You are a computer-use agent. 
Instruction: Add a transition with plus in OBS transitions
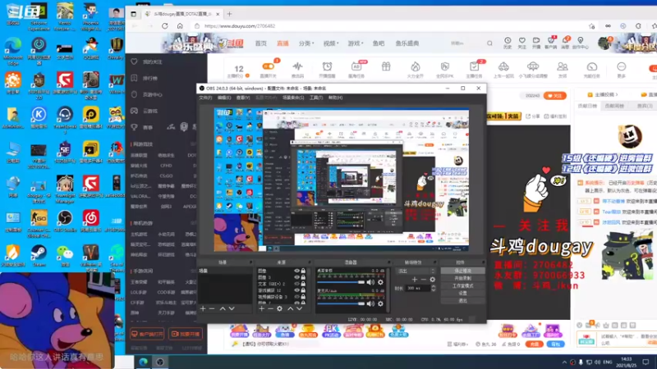tap(415, 280)
